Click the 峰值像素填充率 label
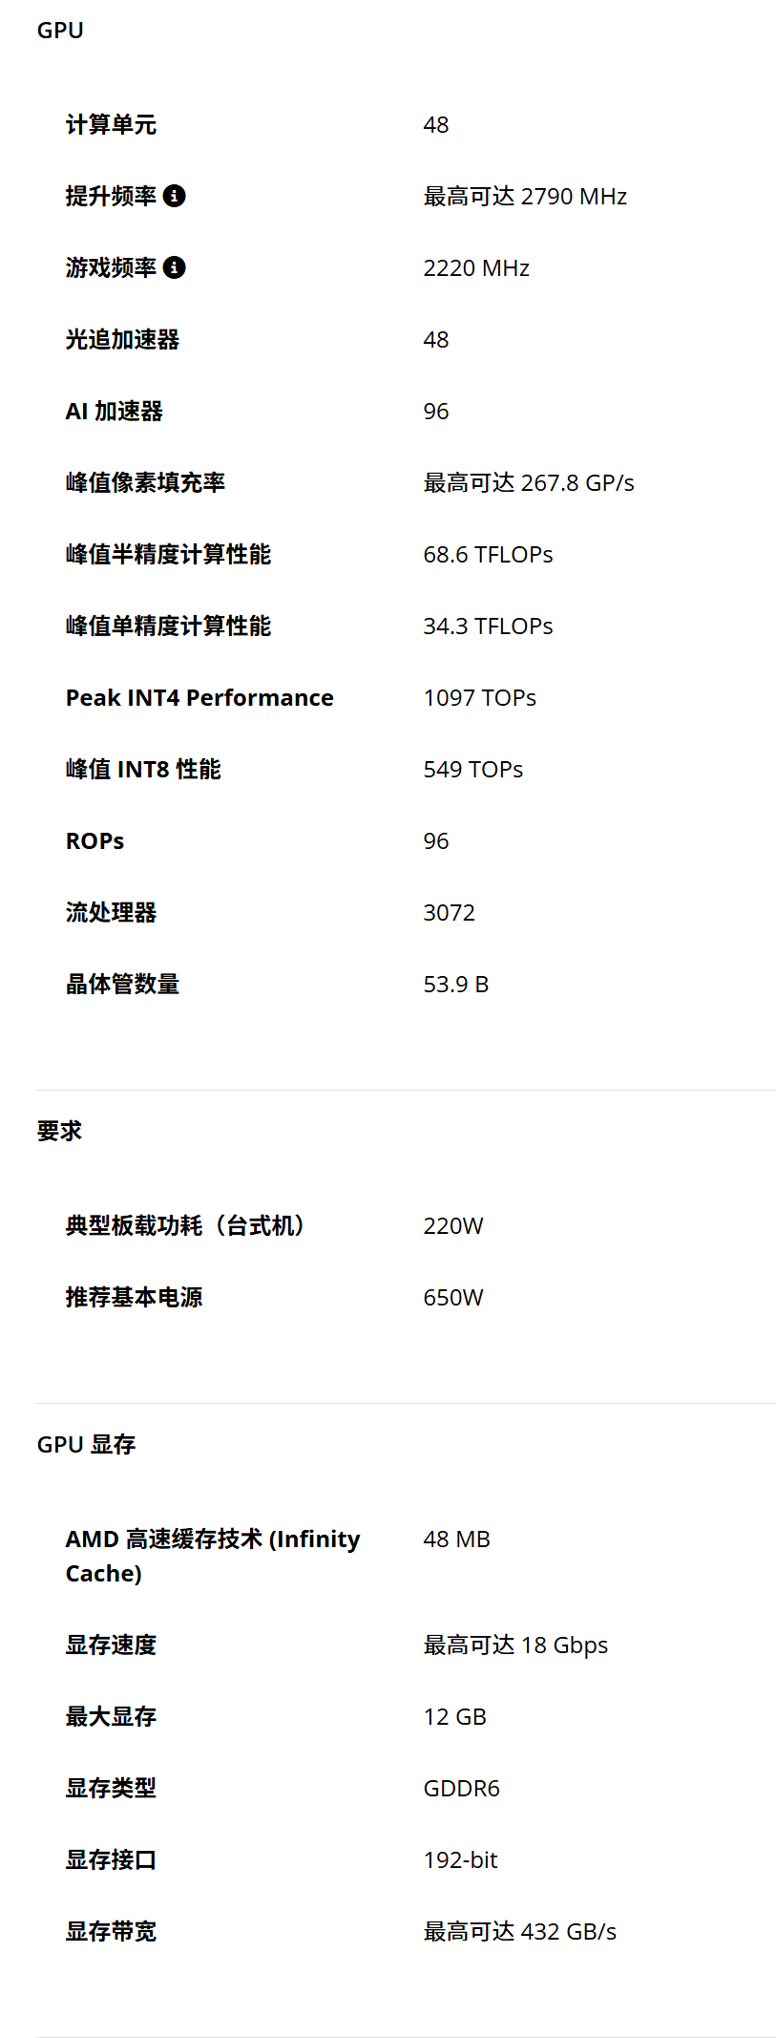This screenshot has width=776, height=2038. [145, 483]
